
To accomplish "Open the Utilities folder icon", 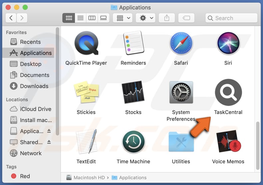I will pyautogui.click(x=181, y=142).
